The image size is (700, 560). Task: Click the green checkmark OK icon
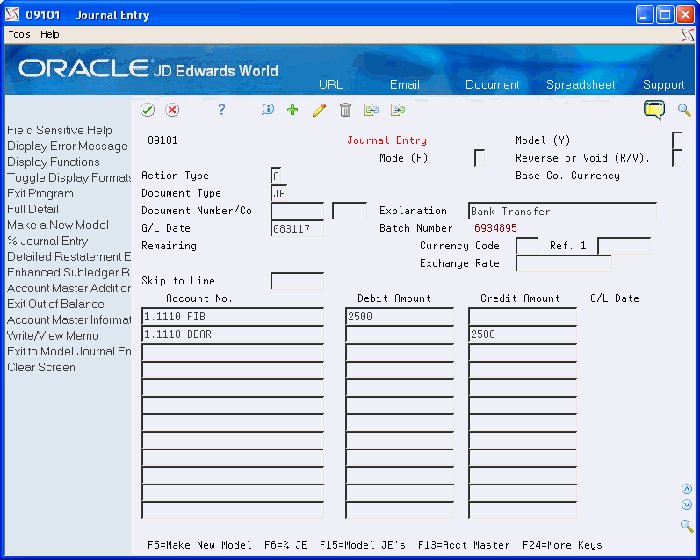point(148,110)
